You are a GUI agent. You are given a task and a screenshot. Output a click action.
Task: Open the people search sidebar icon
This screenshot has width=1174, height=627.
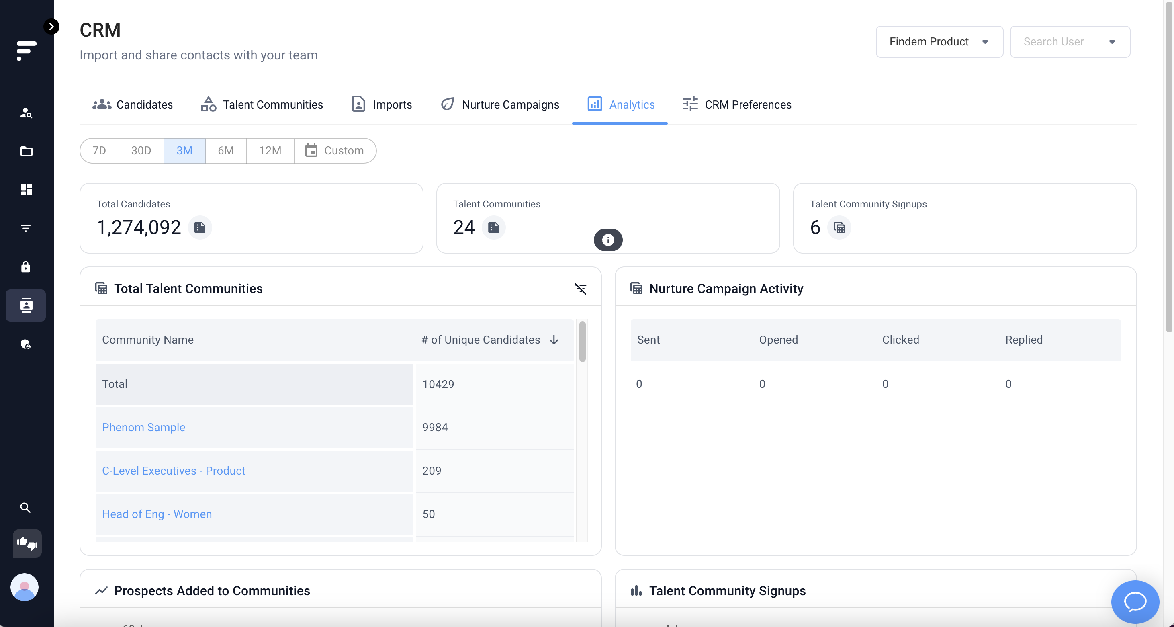(x=26, y=113)
